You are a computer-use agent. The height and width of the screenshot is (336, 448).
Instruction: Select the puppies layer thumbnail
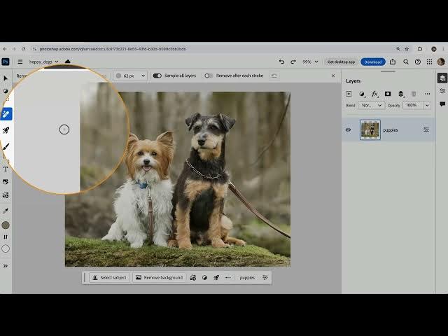370,130
